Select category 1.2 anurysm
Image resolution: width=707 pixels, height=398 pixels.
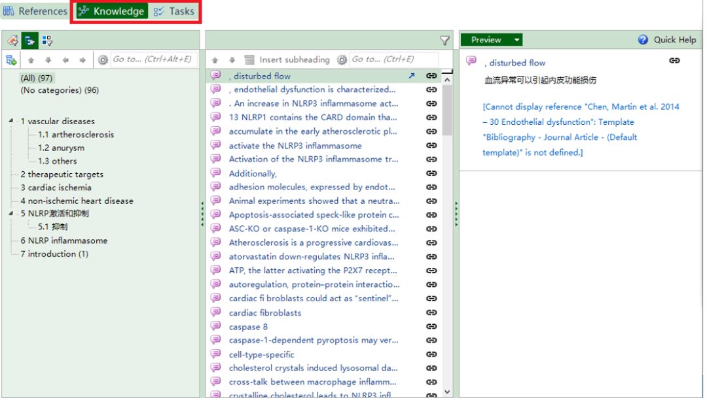pyautogui.click(x=61, y=148)
